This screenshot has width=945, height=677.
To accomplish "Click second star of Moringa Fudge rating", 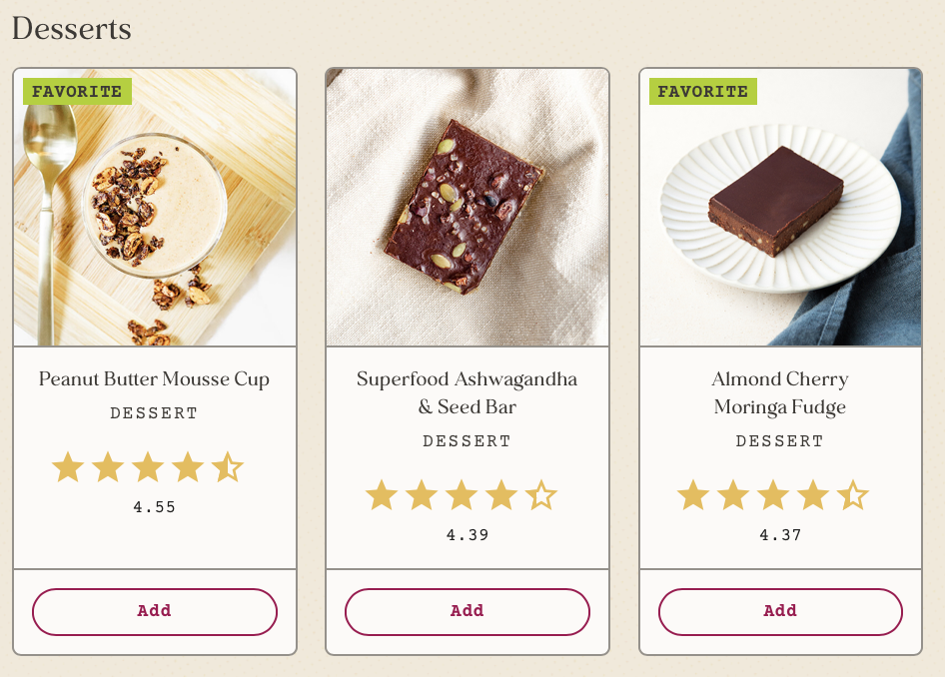I will click(x=733, y=495).
